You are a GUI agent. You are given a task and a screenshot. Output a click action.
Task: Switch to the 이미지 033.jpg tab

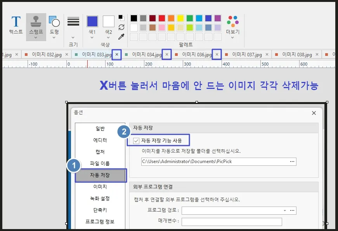pos(97,55)
